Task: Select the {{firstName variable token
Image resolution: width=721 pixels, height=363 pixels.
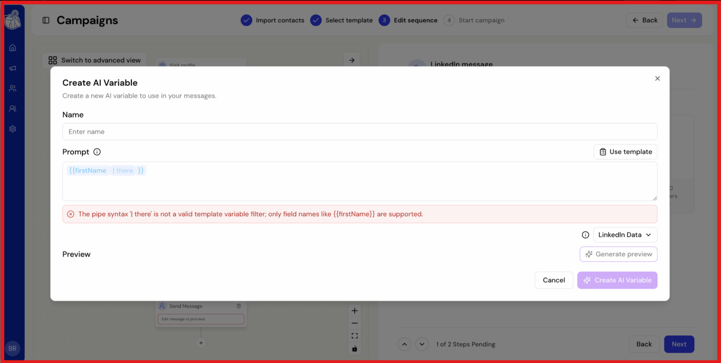Action: [88, 170]
